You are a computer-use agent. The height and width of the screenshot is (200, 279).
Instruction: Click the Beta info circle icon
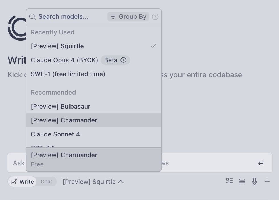click(123, 60)
